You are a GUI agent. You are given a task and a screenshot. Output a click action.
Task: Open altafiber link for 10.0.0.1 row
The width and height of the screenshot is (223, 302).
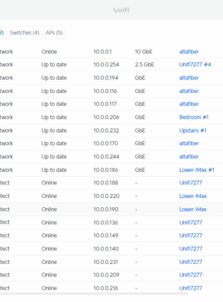[x=189, y=52]
